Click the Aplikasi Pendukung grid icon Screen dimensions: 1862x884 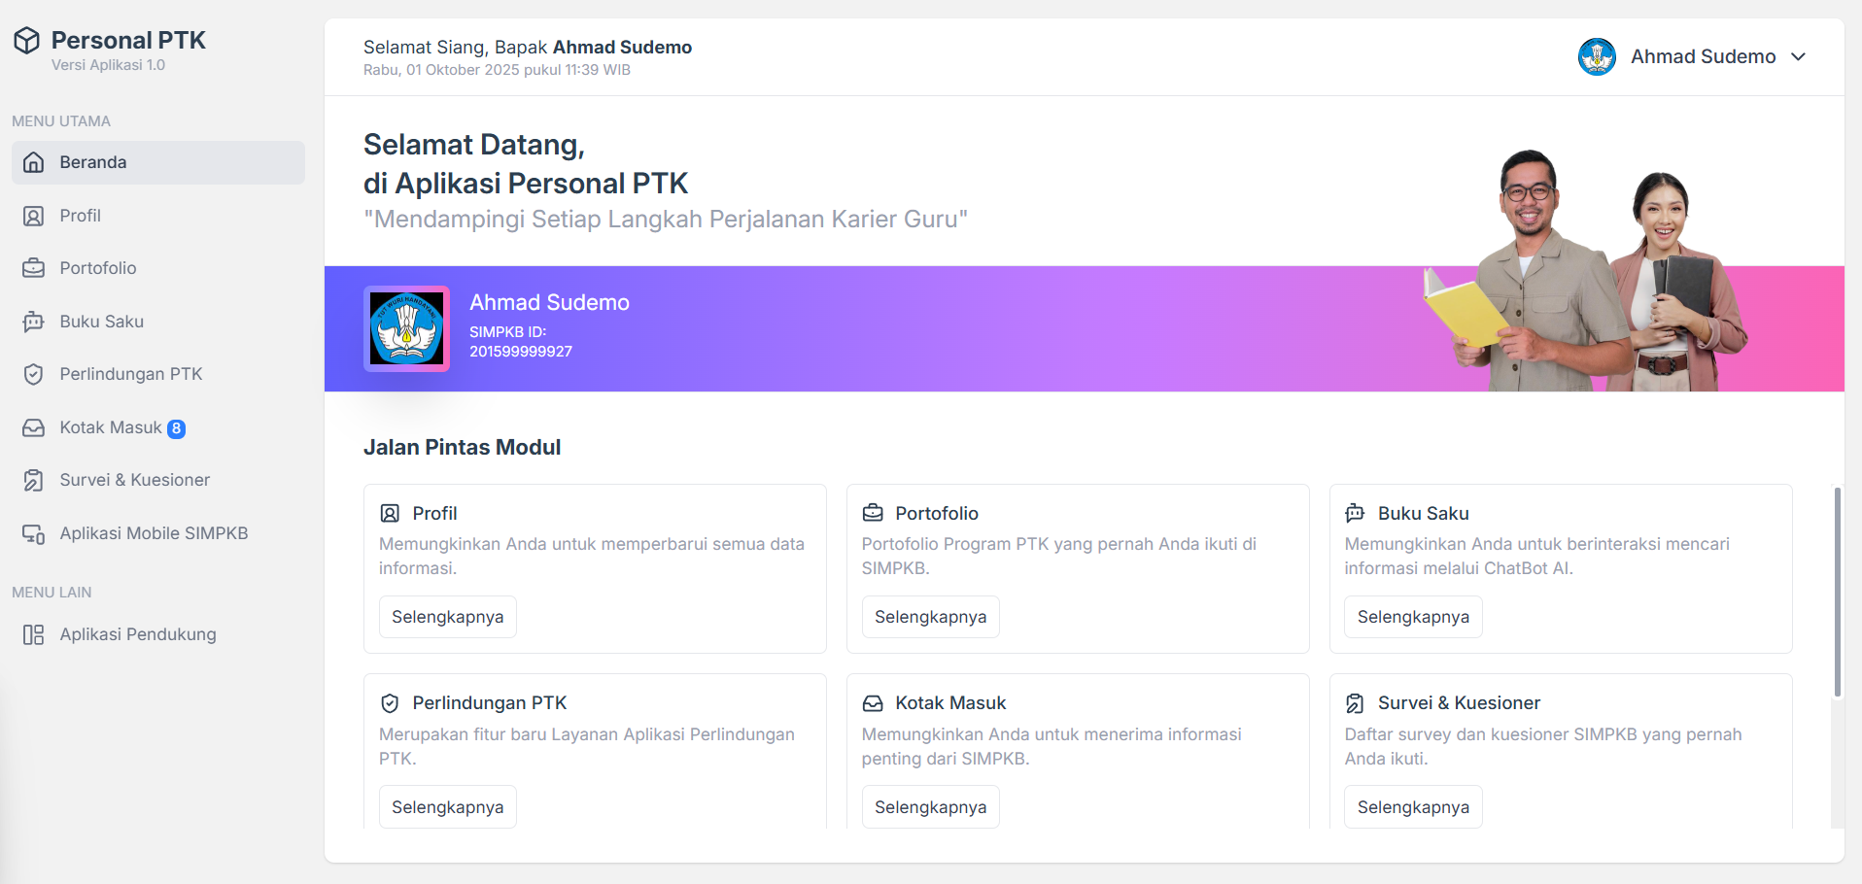point(34,634)
